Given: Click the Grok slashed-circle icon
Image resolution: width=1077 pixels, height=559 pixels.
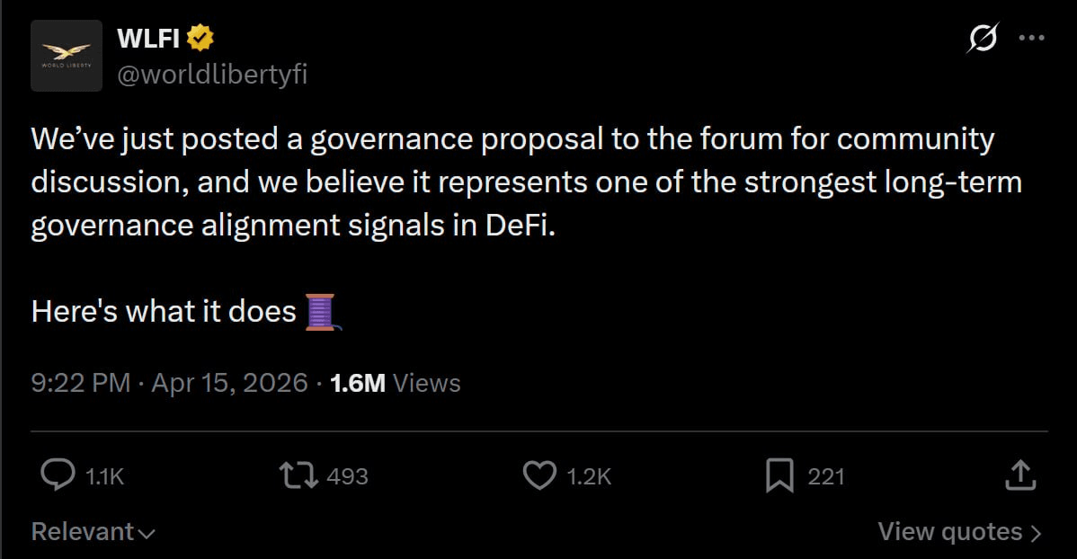Looking at the screenshot, I should 981,39.
